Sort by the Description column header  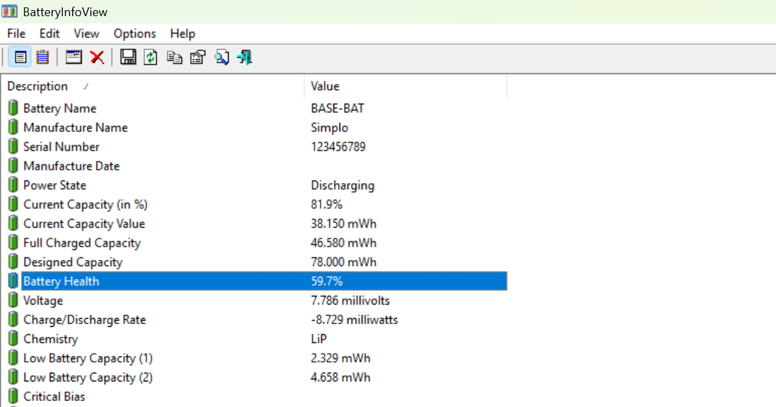point(153,86)
